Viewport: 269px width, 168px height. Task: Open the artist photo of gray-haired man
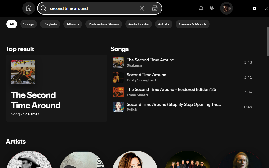(x=241, y=159)
